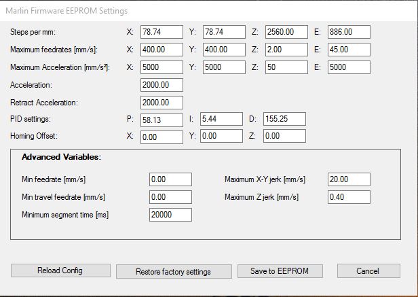This screenshot has width=418, height=297.
Task: Edit Min travel feedrate field
Action: point(170,197)
